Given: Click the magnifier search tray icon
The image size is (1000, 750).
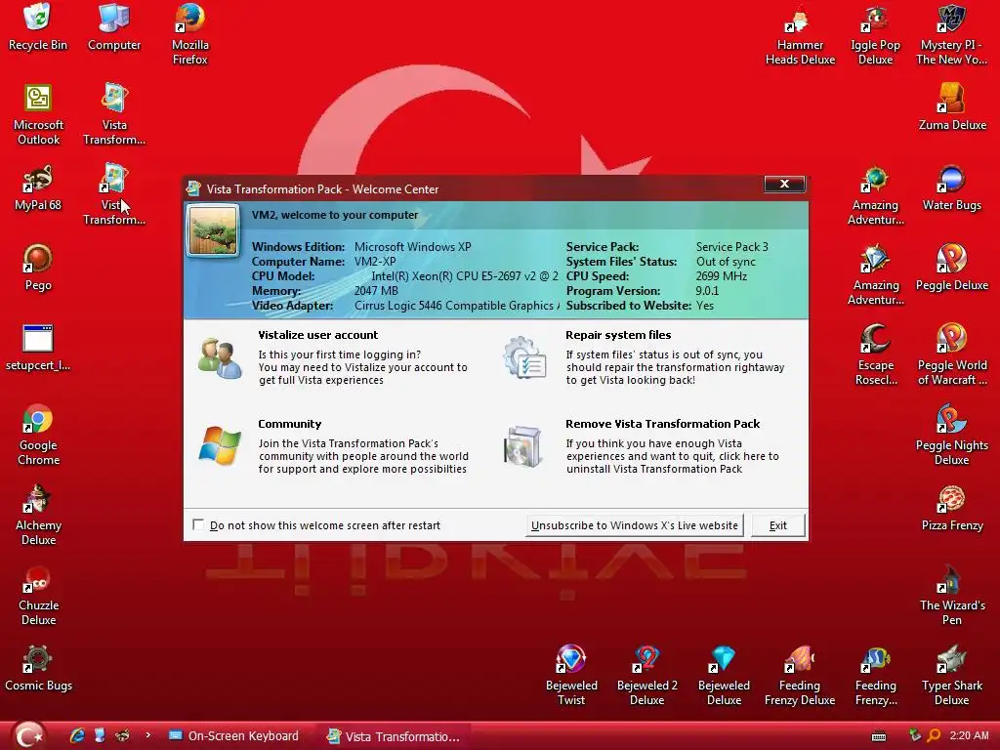Looking at the screenshot, I should click(934, 735).
